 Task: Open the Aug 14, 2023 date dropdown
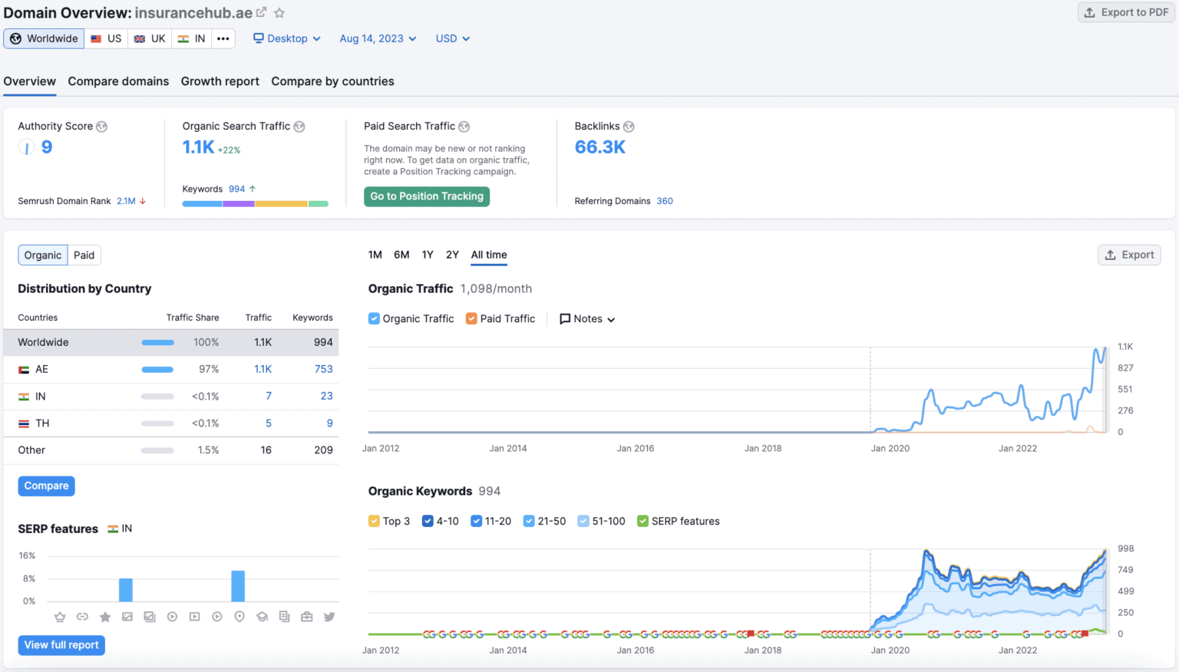[x=378, y=38]
